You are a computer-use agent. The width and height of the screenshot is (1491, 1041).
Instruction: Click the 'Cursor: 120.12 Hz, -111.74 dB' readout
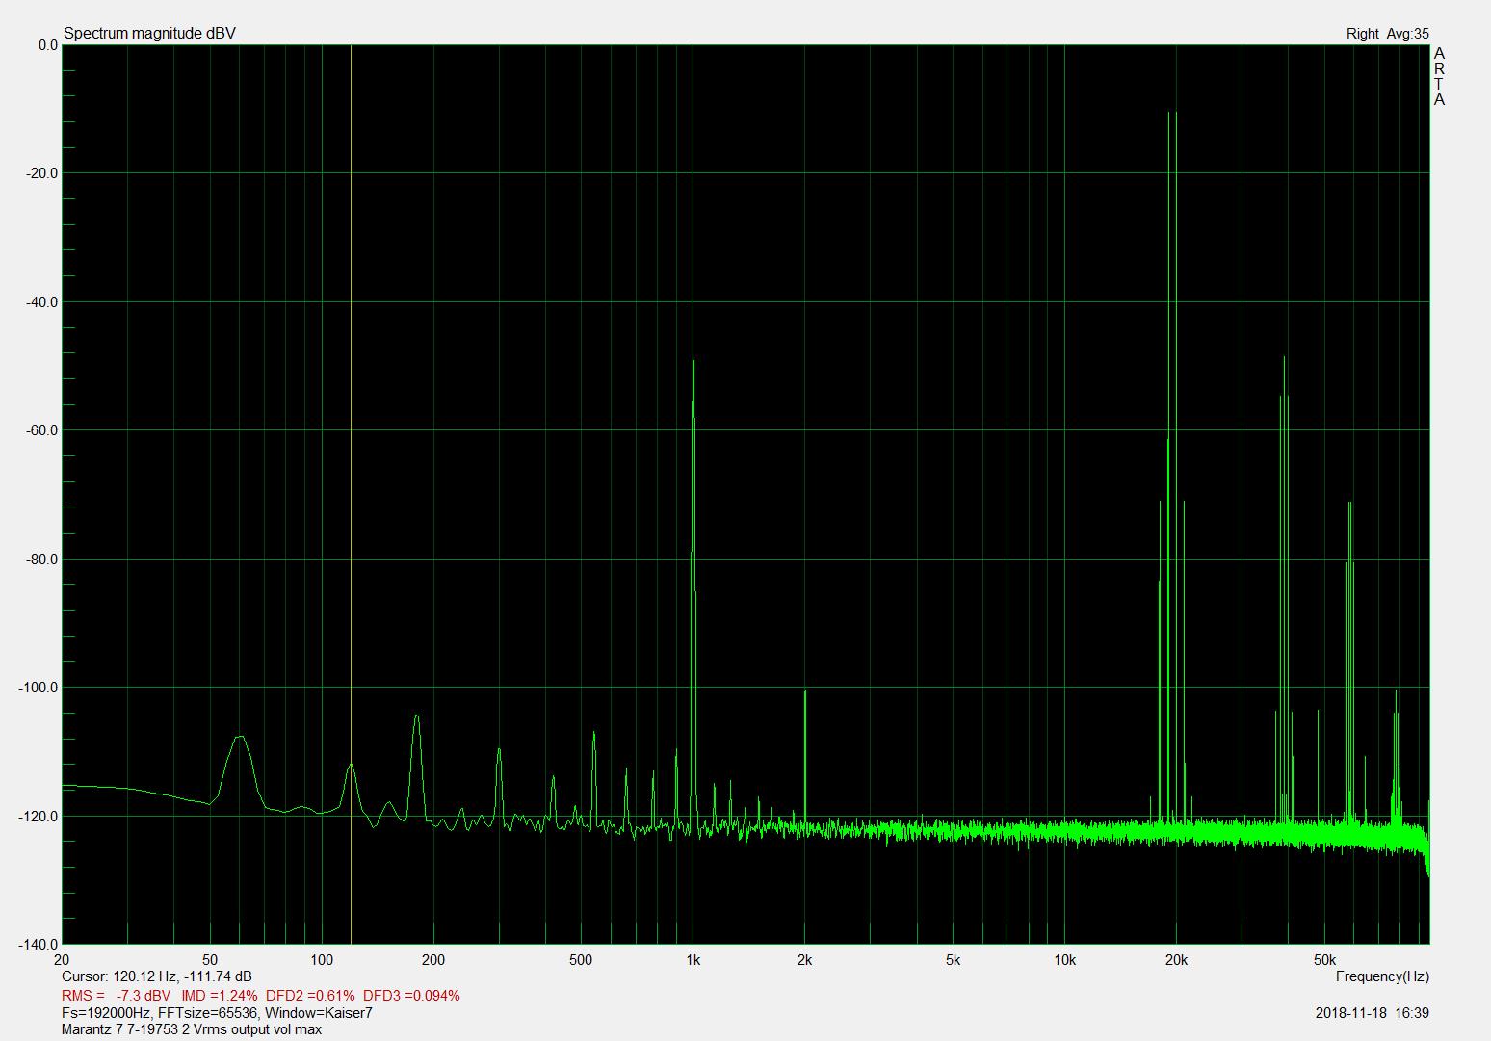point(156,976)
